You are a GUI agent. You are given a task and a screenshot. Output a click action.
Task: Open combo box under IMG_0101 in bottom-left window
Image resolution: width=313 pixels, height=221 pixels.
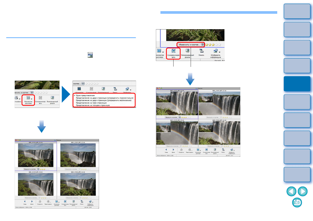pyautogui.click(x=31, y=169)
